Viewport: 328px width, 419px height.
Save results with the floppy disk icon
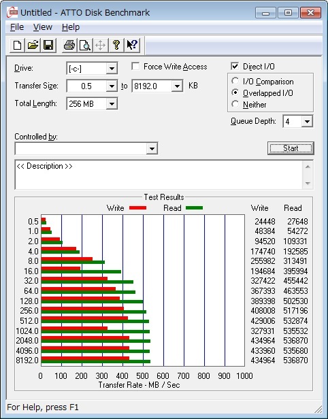[x=48, y=45]
